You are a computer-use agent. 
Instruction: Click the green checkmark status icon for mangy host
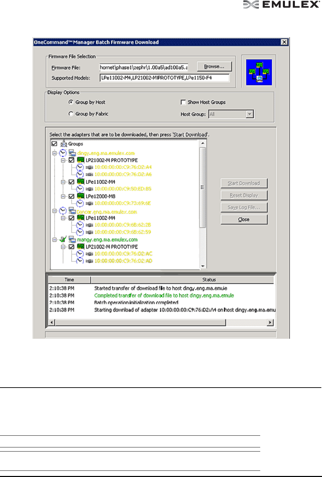click(x=63, y=239)
